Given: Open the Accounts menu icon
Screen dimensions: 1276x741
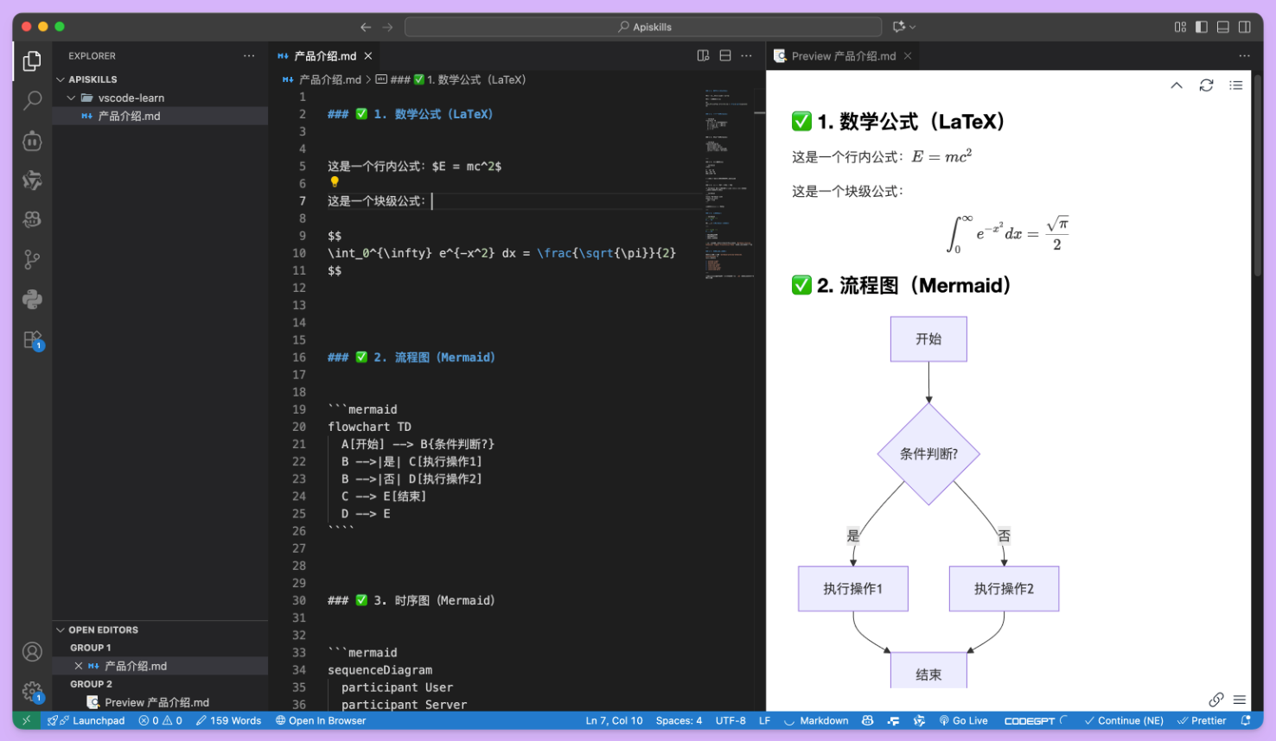Looking at the screenshot, I should pos(32,652).
